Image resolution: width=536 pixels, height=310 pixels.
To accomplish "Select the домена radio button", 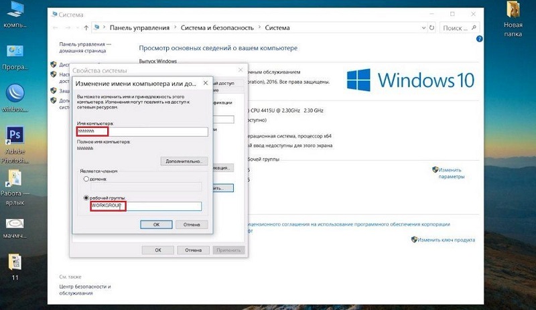I will coord(85,179).
